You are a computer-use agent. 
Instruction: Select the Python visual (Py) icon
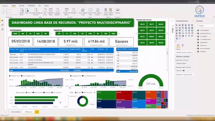point(189,36)
